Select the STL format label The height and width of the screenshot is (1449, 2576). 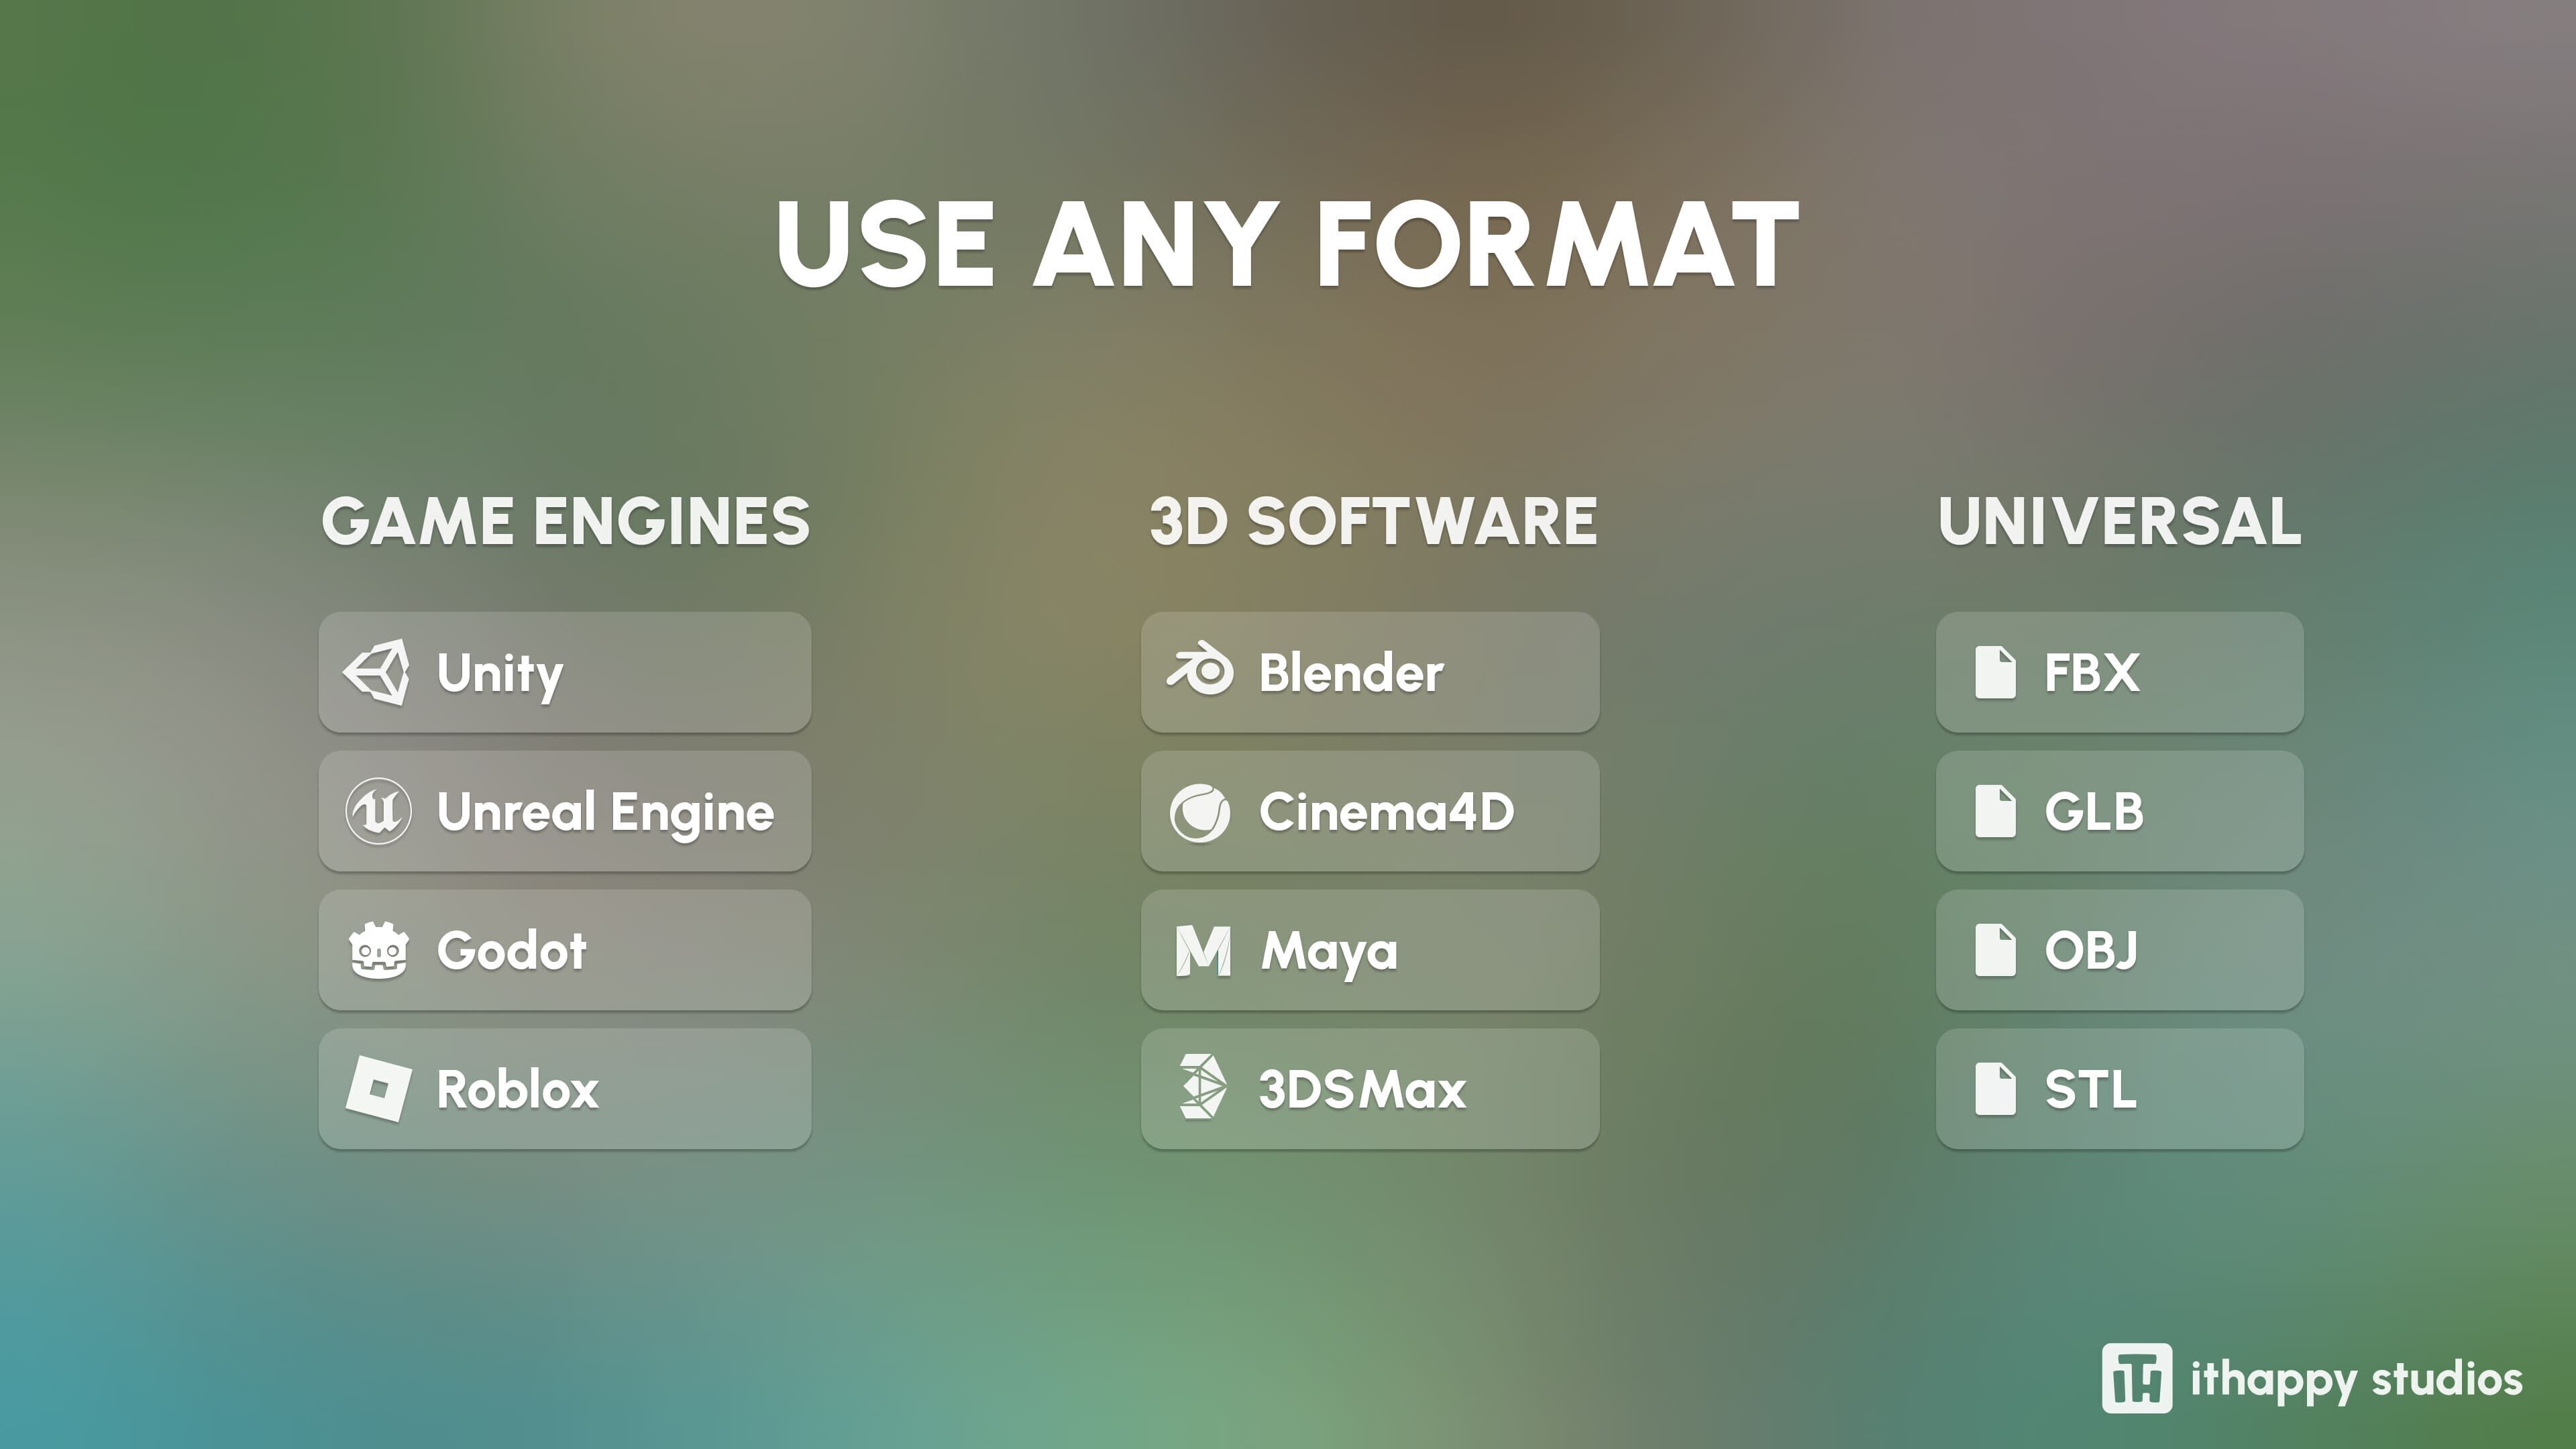click(2090, 1089)
